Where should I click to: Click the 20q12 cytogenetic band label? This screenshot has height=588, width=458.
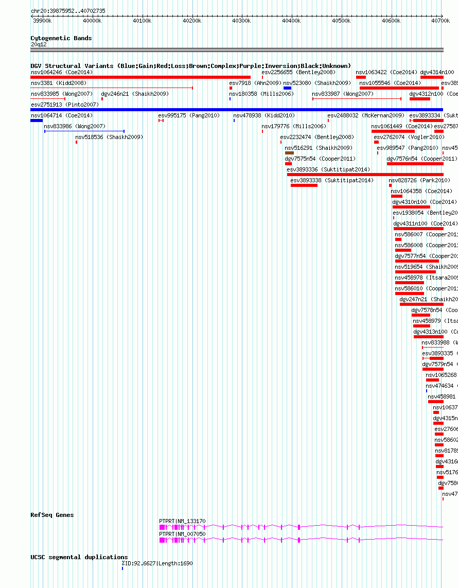(39, 45)
